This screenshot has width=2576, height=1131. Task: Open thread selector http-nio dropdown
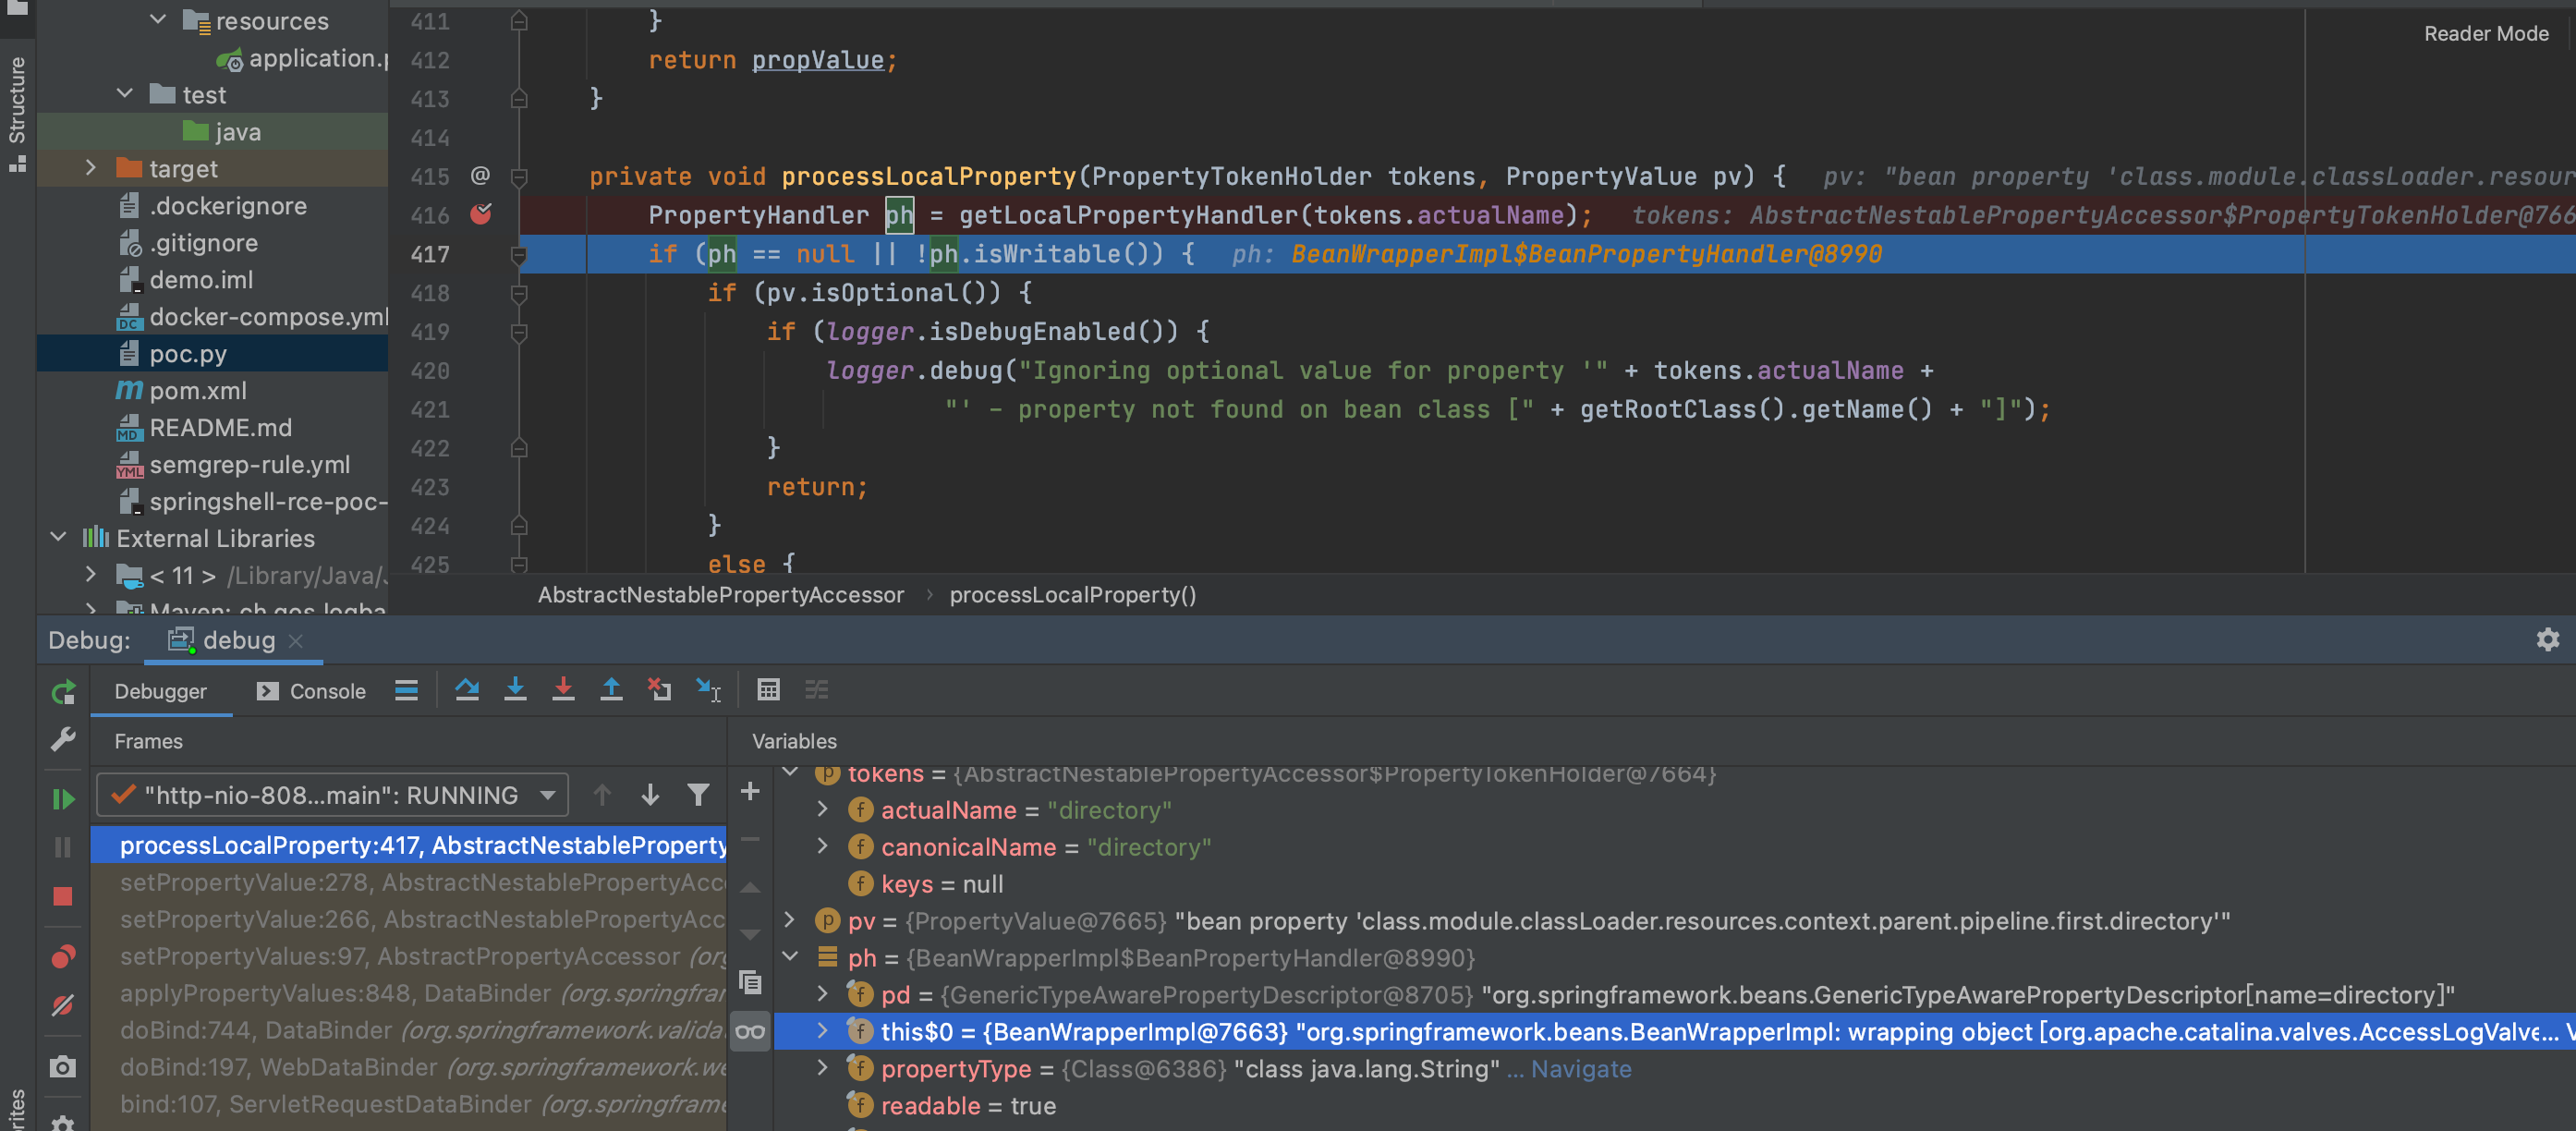point(332,795)
